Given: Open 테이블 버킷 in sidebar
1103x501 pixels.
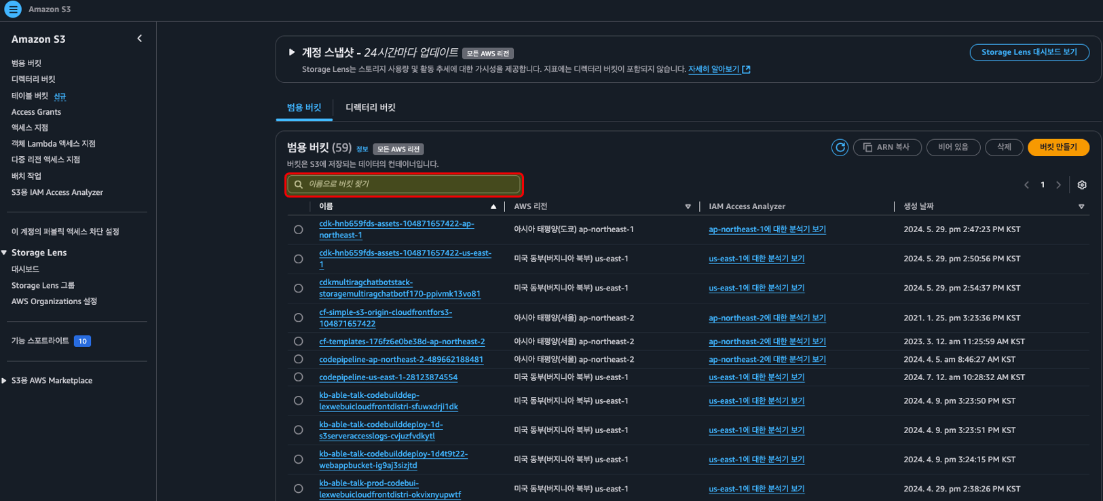Looking at the screenshot, I should pos(30,96).
